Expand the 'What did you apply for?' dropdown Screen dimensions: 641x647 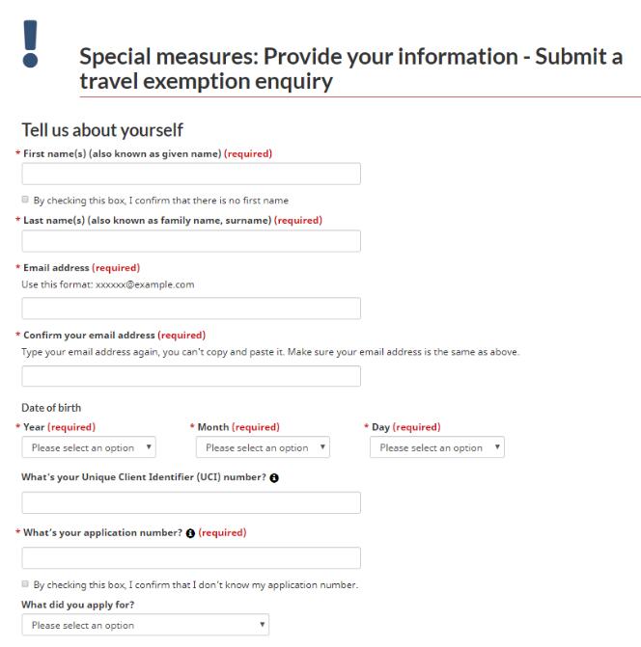click(x=146, y=625)
